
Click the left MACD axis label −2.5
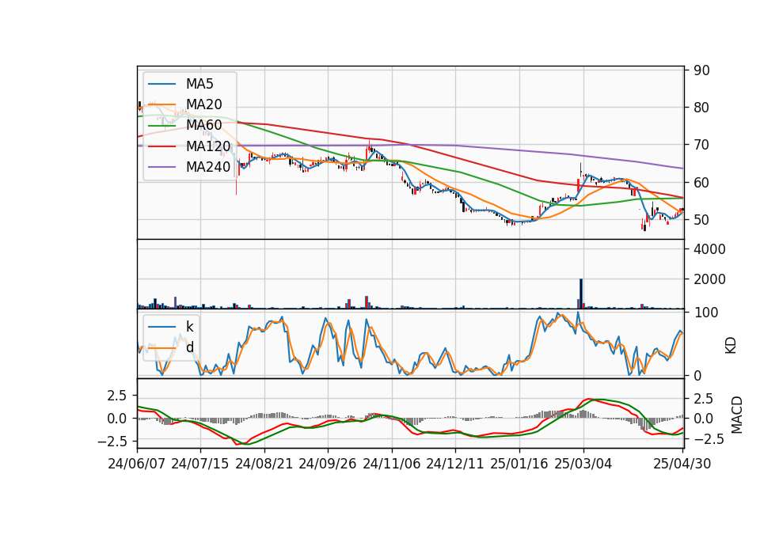tap(112, 442)
